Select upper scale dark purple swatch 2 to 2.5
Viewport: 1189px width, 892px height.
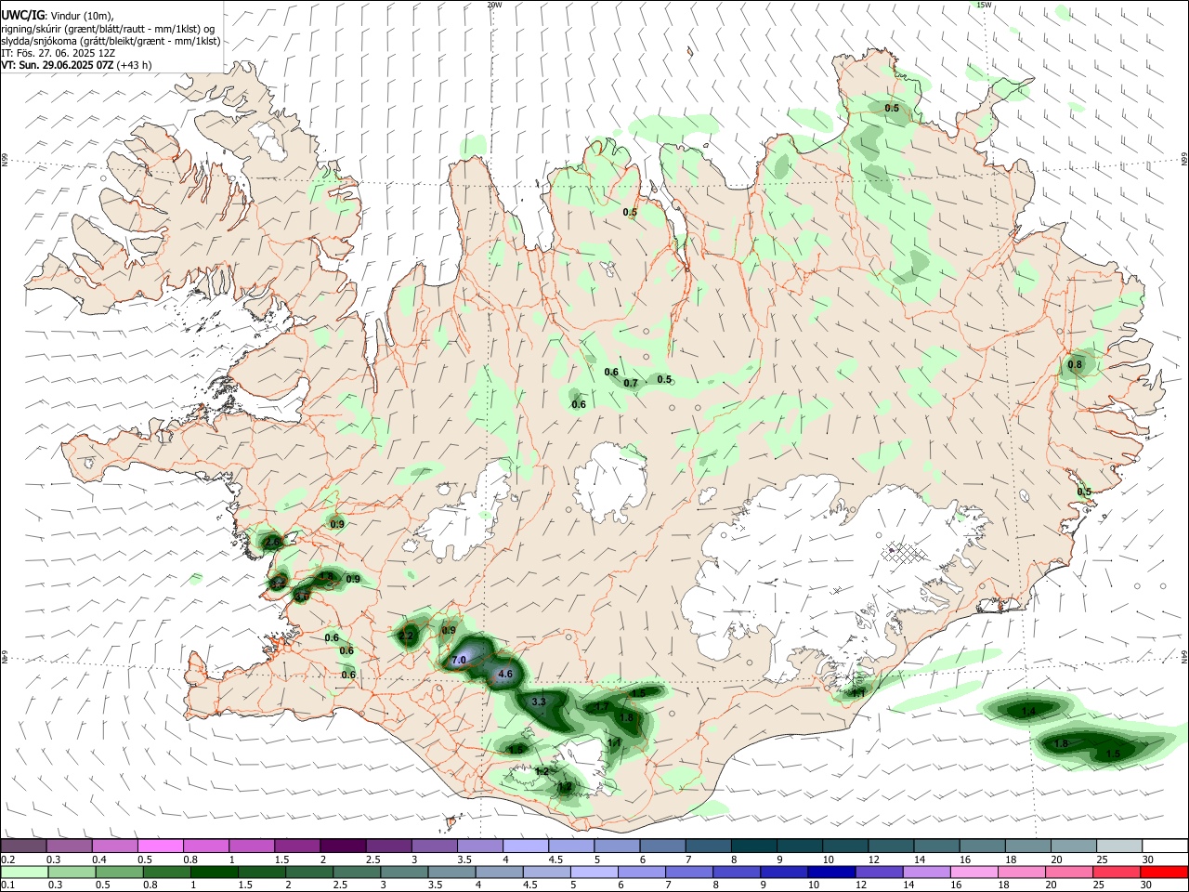point(343,846)
